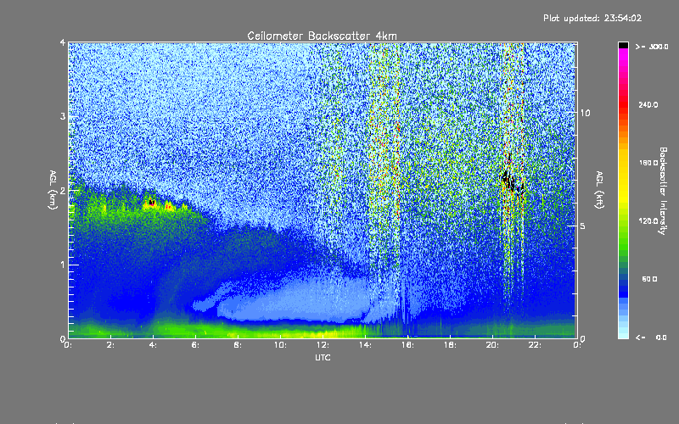The width and height of the screenshot is (679, 424).
Task: Click the '14:' hour tick label
Action: pos(365,345)
